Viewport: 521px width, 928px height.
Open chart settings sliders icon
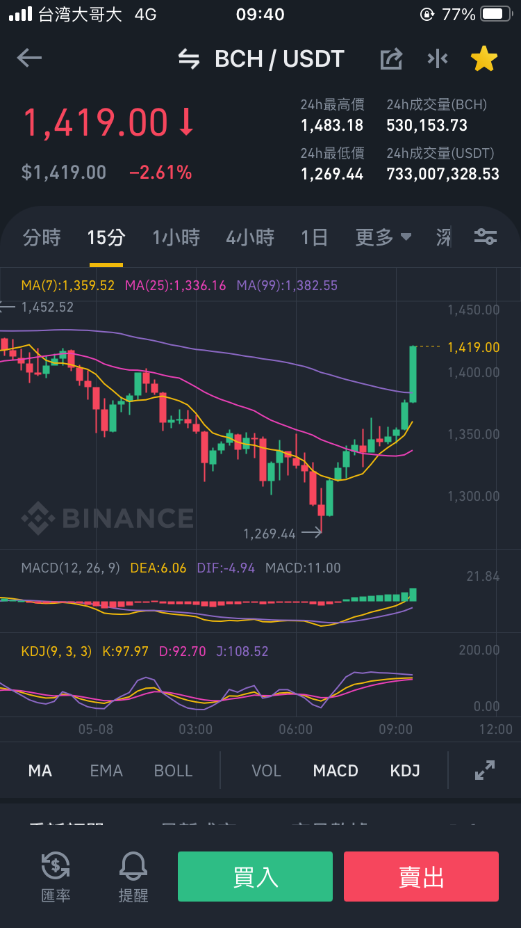tap(486, 237)
